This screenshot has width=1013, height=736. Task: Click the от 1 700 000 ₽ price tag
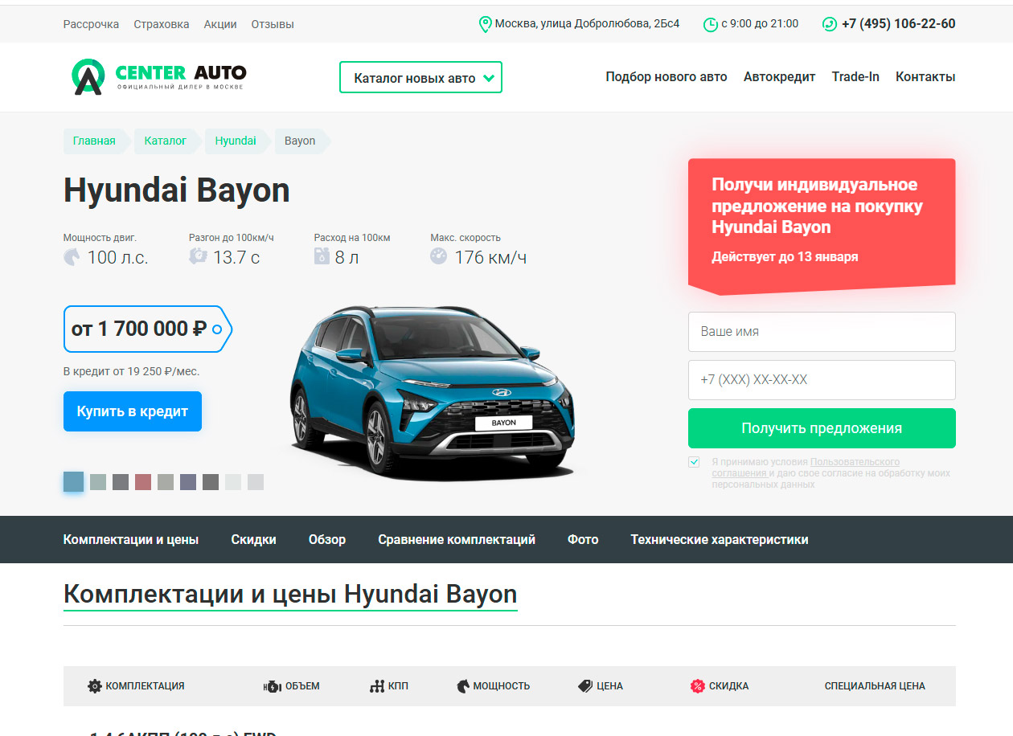pos(148,329)
